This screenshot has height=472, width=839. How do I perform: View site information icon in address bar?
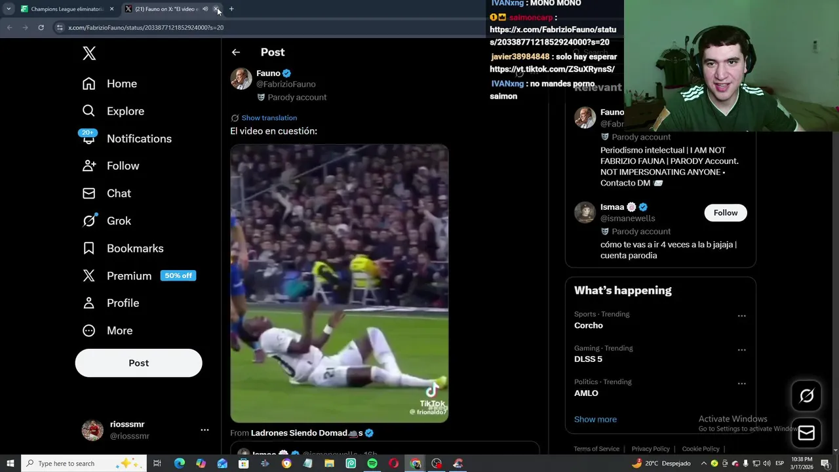click(60, 28)
